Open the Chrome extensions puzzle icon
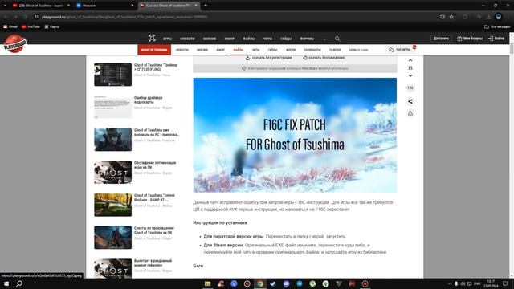 click(x=465, y=17)
